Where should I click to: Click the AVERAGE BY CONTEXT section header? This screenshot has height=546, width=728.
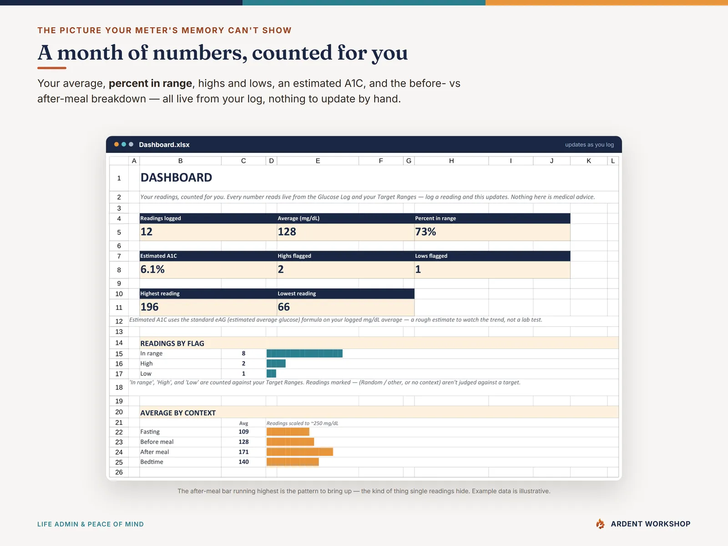point(178,413)
